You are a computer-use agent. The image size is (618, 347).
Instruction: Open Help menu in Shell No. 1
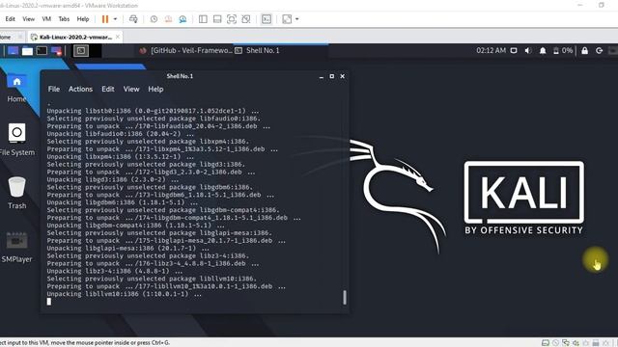pos(155,89)
